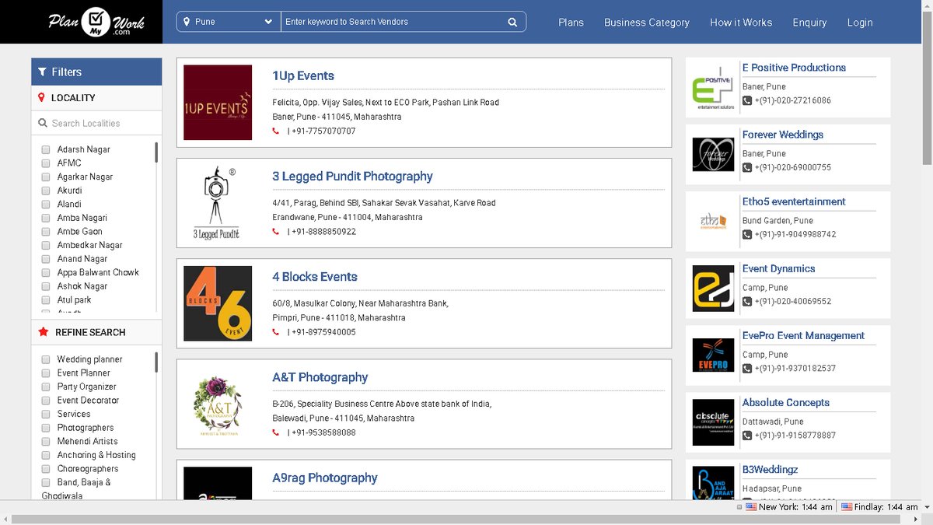The height and width of the screenshot is (525, 933).
Task: Click the Filters funnel icon
Action: coord(42,72)
